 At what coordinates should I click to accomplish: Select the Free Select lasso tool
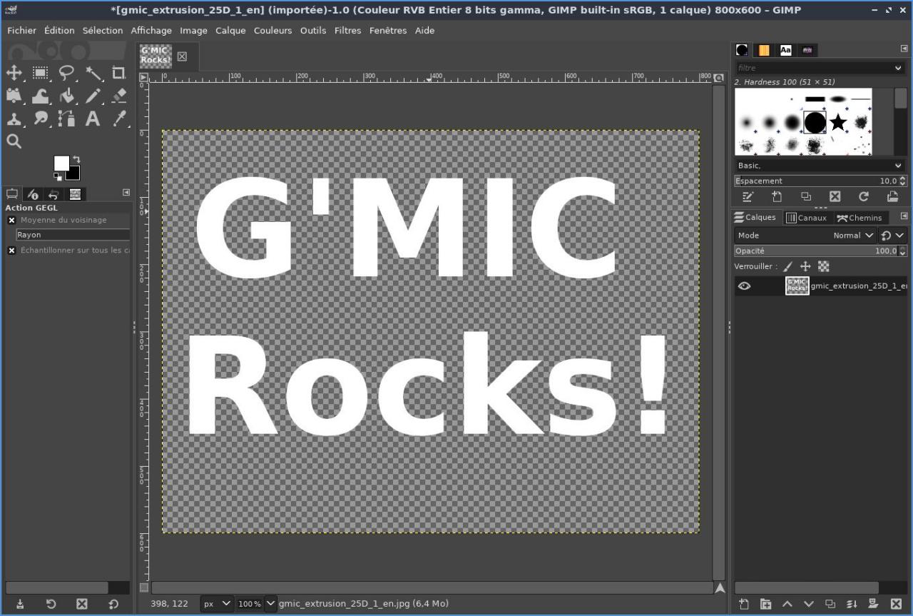[67, 73]
